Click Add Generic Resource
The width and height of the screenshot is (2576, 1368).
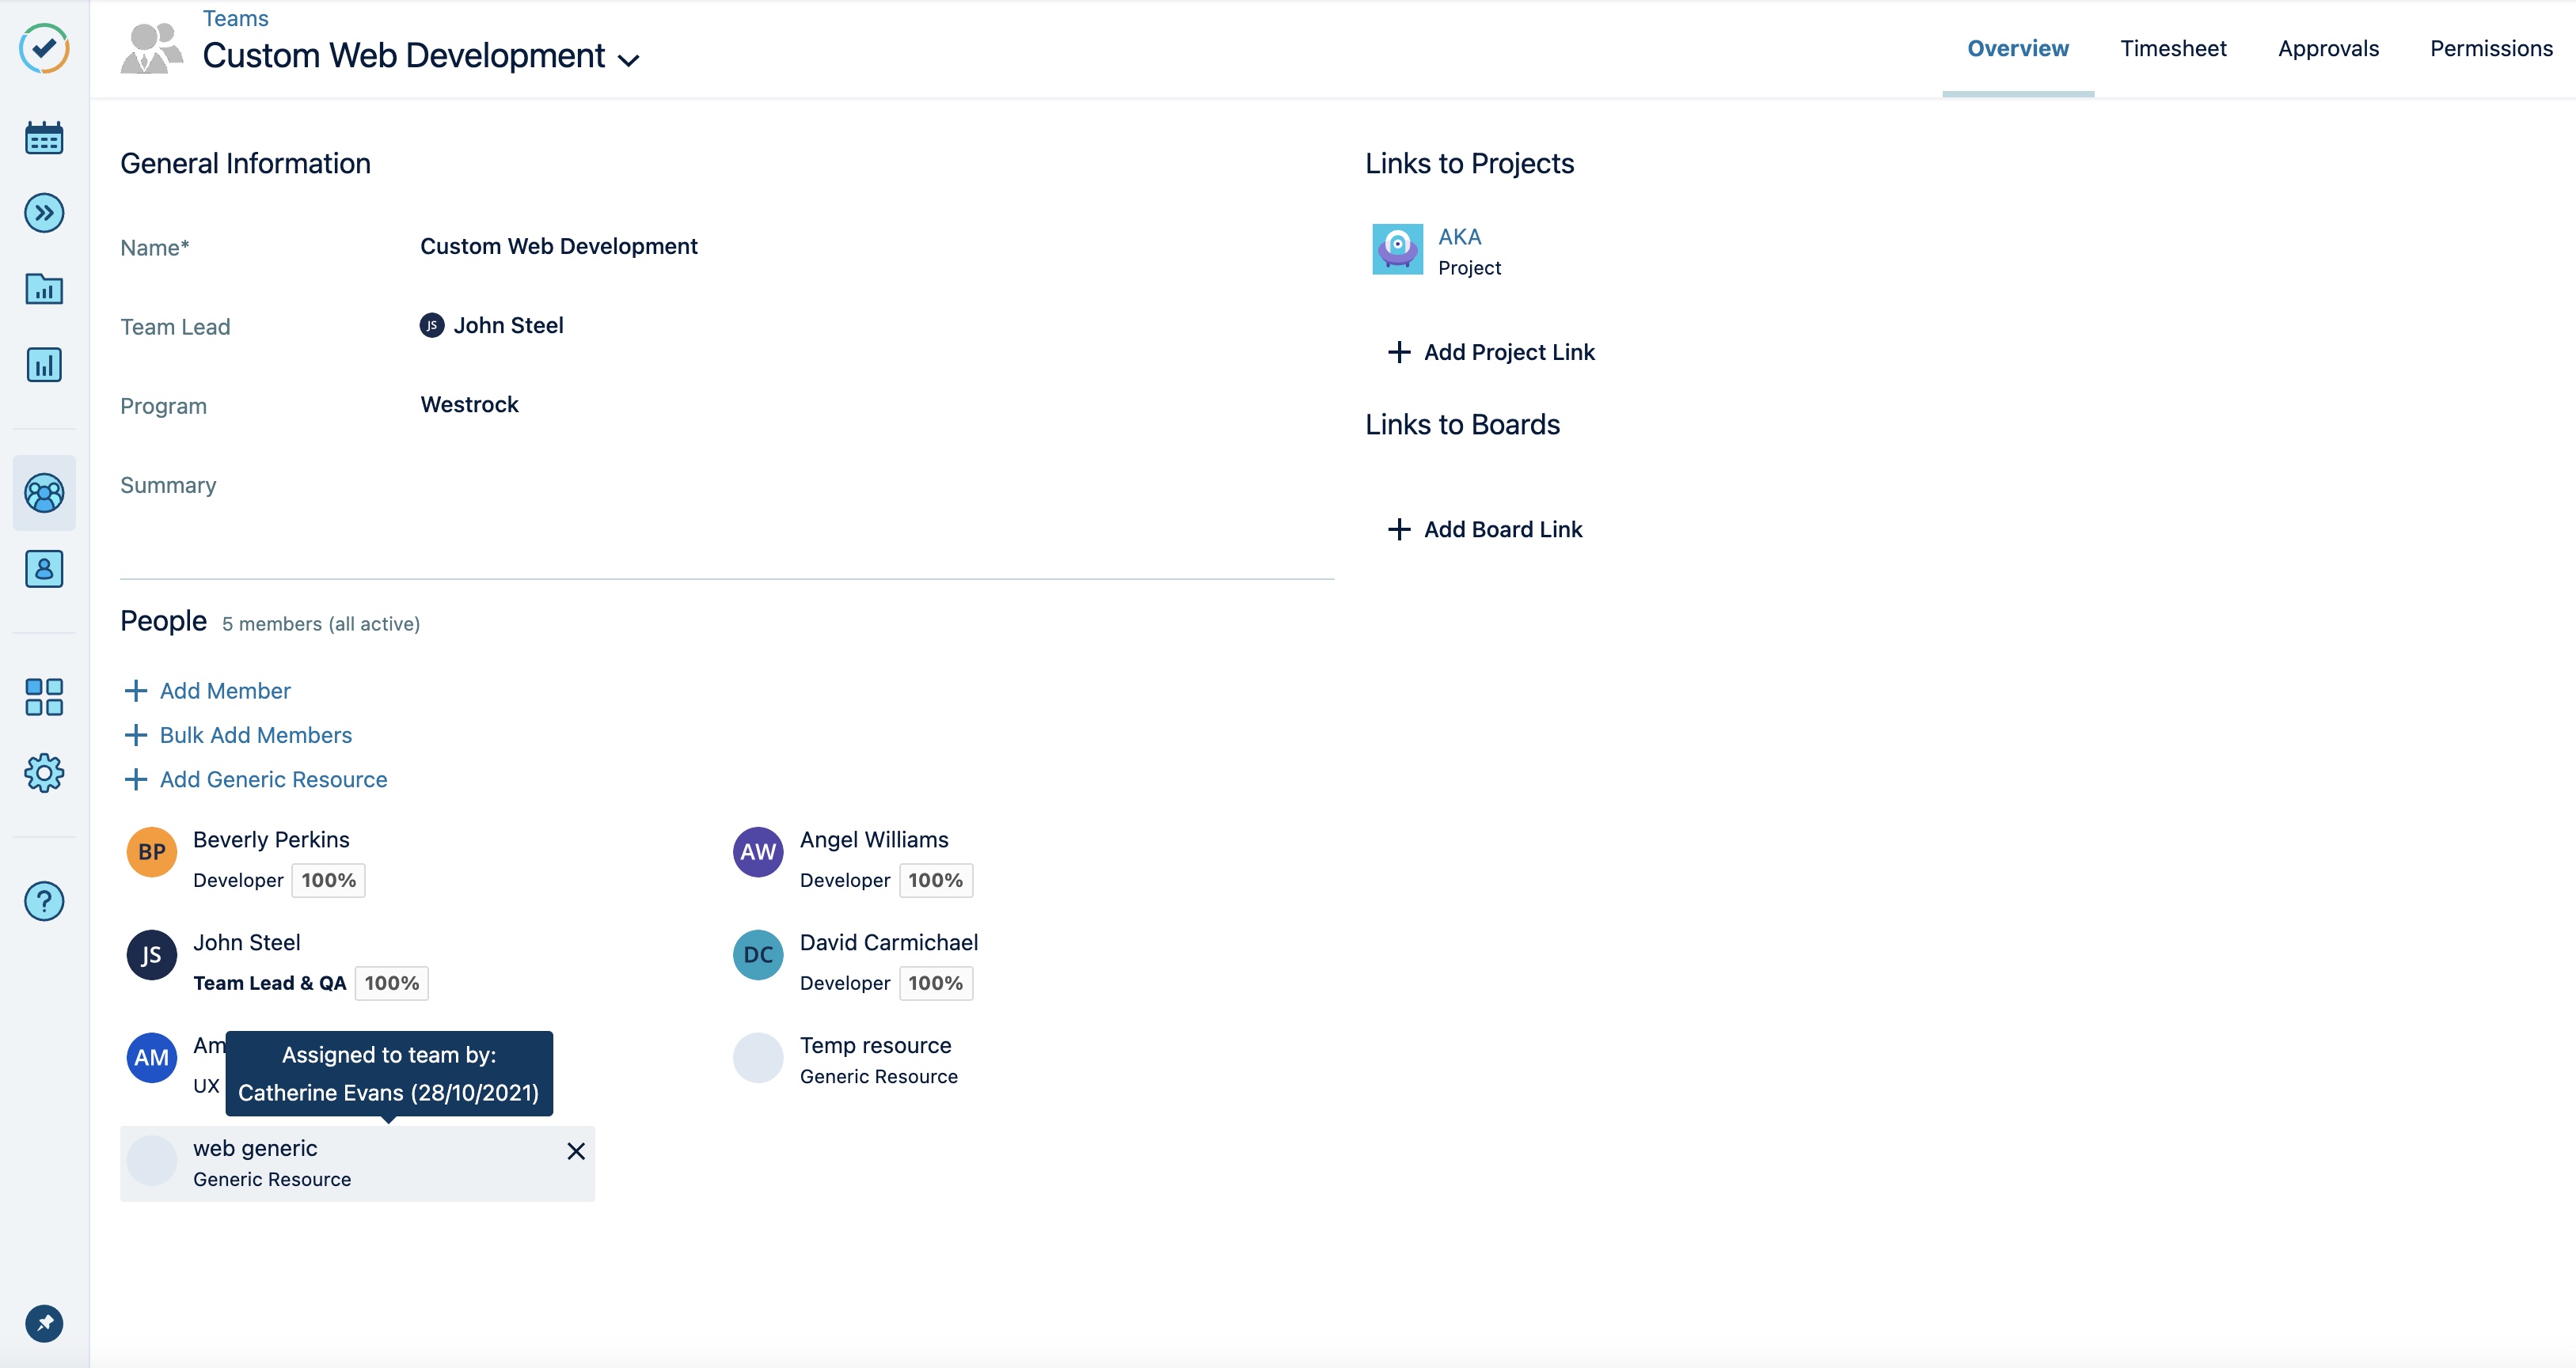(x=272, y=779)
